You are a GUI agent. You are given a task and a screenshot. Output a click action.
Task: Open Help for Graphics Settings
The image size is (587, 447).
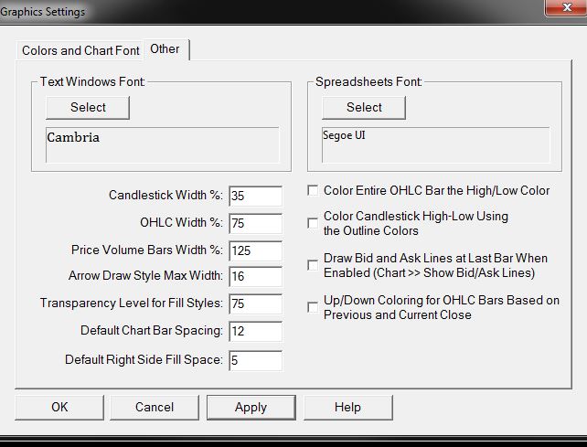pos(348,407)
